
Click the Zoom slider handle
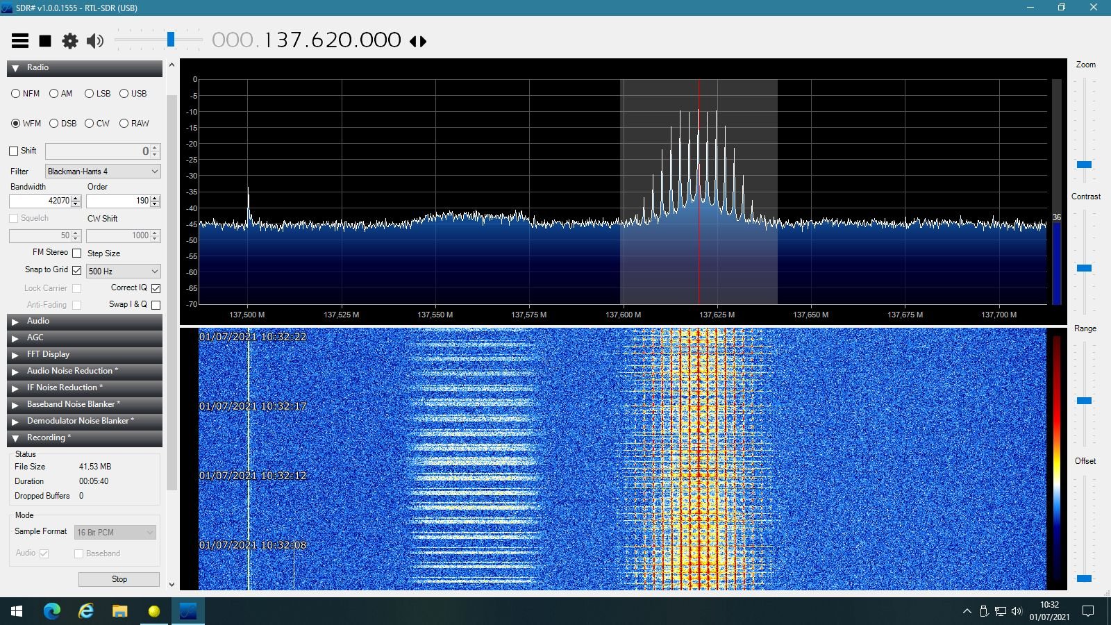pos(1084,165)
